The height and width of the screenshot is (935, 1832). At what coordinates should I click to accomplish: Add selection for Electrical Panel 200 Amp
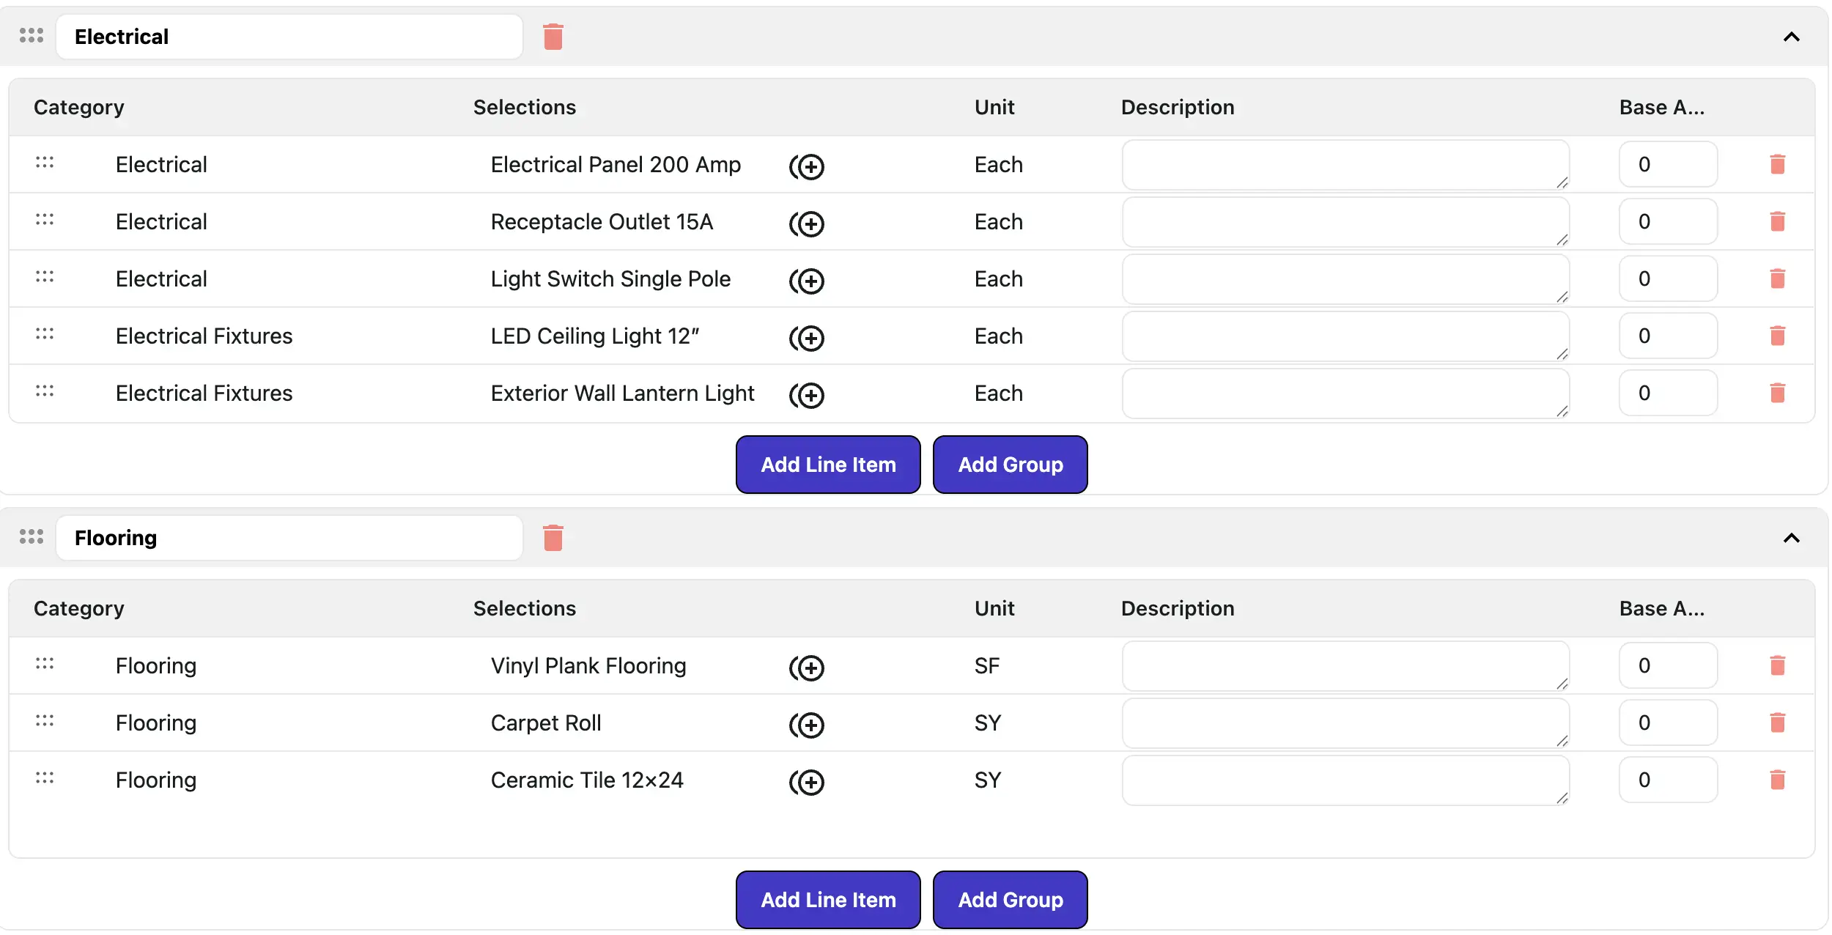pyautogui.click(x=807, y=166)
